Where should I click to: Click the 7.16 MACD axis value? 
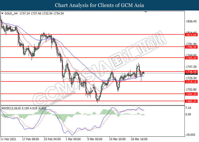pos(188,108)
